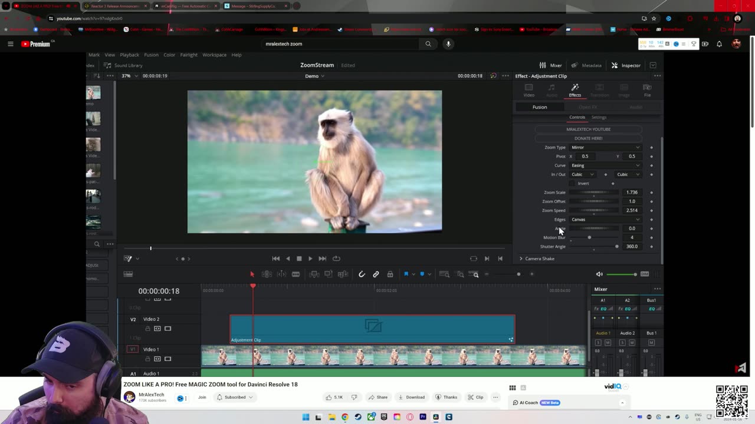This screenshot has width=755, height=424.
Task: Select the Dynamic Trim Mode tool
Action: (x=281, y=274)
